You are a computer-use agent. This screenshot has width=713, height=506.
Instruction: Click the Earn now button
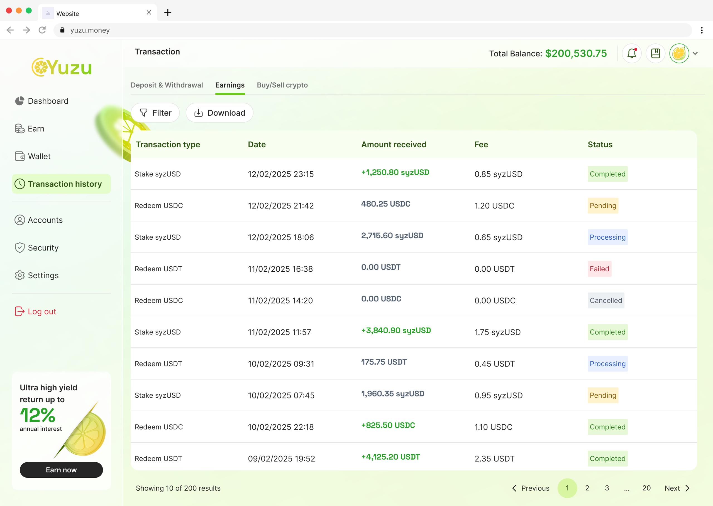point(61,470)
